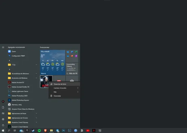The image size is (187, 133).
Task: Open Adobe Acrobat DC
Action: click(18, 82)
